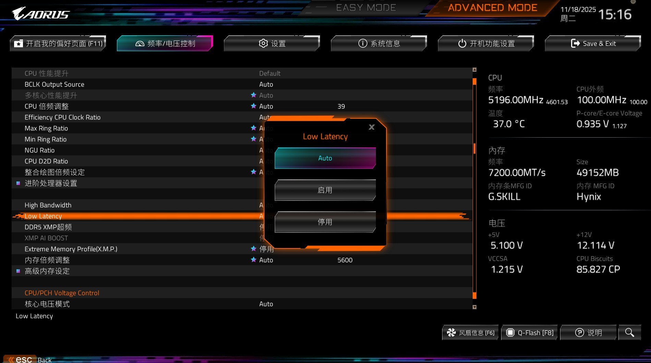Select 启用 in the Low Latency dialog
This screenshot has width=651, height=363.
click(325, 190)
